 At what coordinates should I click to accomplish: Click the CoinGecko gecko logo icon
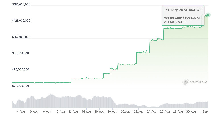(186, 82)
